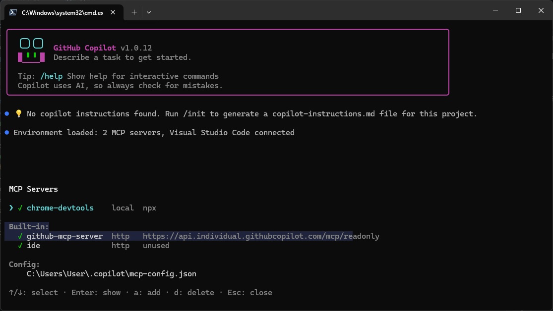The height and width of the screenshot is (311, 553).
Task: Maximize the terminal window
Action: click(x=518, y=10)
